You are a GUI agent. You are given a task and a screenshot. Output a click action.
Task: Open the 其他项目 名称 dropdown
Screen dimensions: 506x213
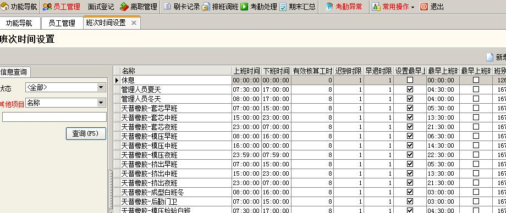click(x=101, y=103)
